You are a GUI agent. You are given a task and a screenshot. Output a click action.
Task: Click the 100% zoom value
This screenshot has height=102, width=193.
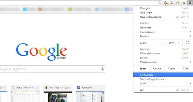point(172,43)
